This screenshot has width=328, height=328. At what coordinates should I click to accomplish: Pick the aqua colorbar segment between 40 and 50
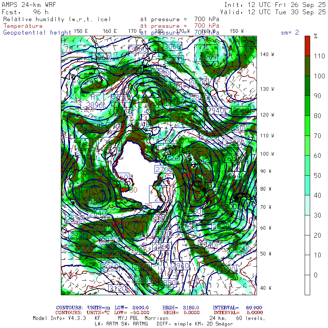[307, 185]
